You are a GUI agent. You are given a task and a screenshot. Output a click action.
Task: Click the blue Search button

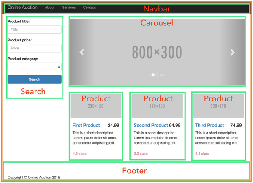pos(35,79)
